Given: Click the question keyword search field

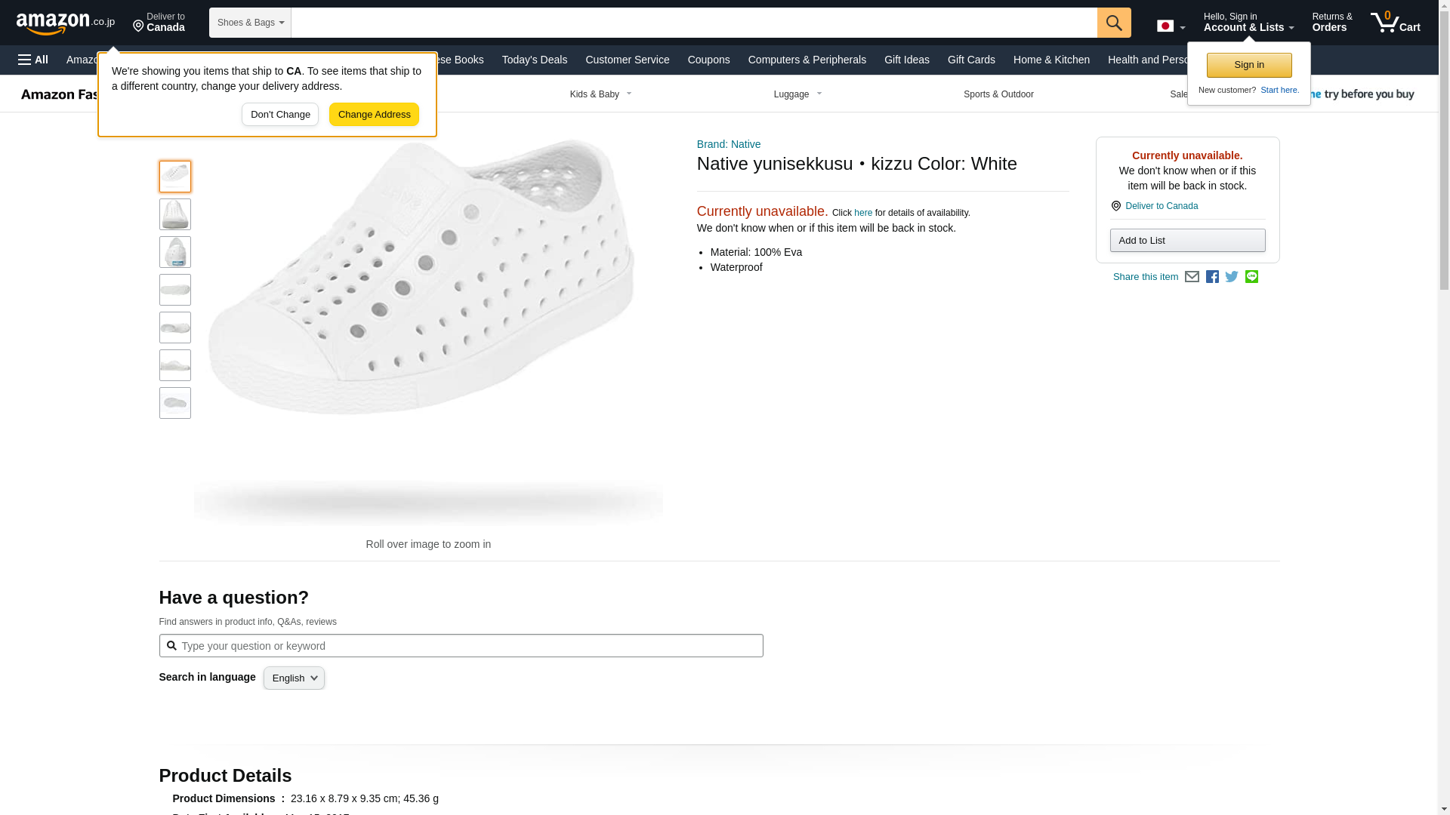Looking at the screenshot, I should pos(468,646).
